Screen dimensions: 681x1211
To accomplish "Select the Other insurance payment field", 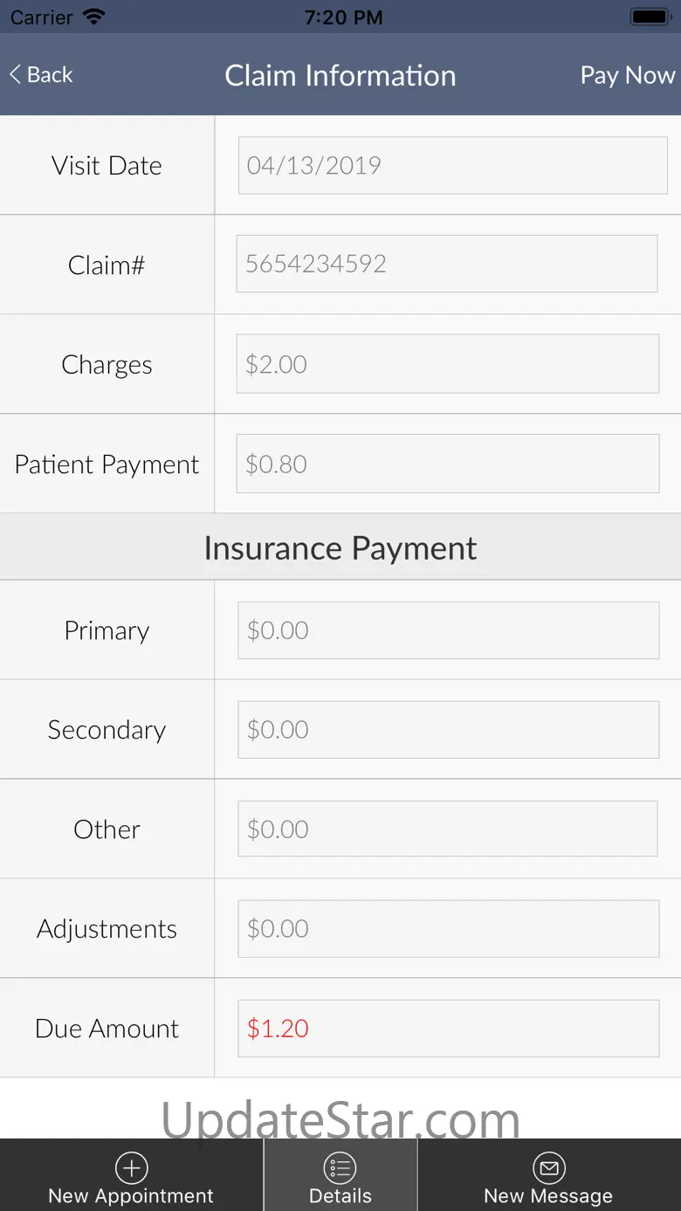I will pos(448,829).
